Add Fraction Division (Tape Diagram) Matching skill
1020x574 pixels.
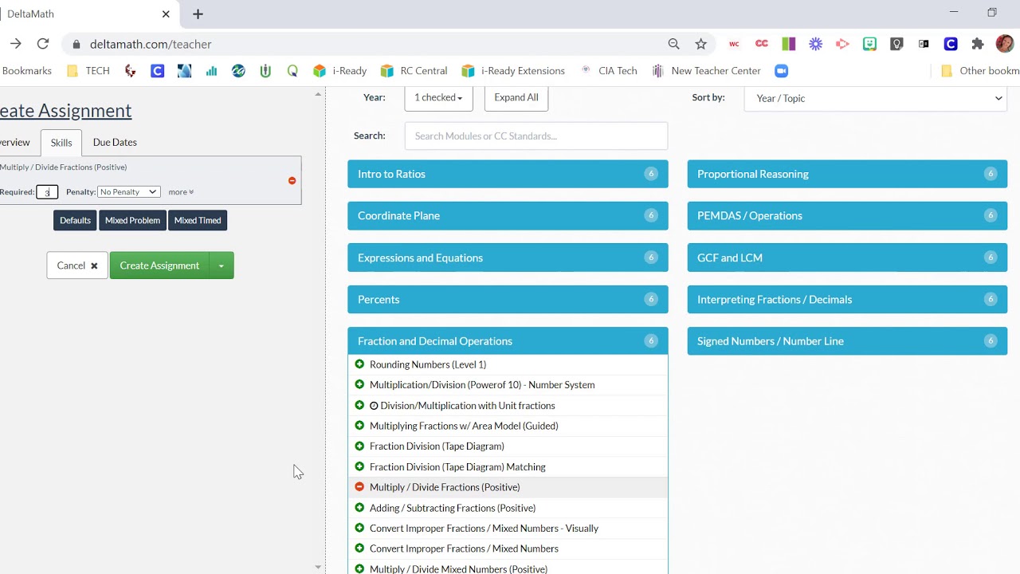coord(359,466)
